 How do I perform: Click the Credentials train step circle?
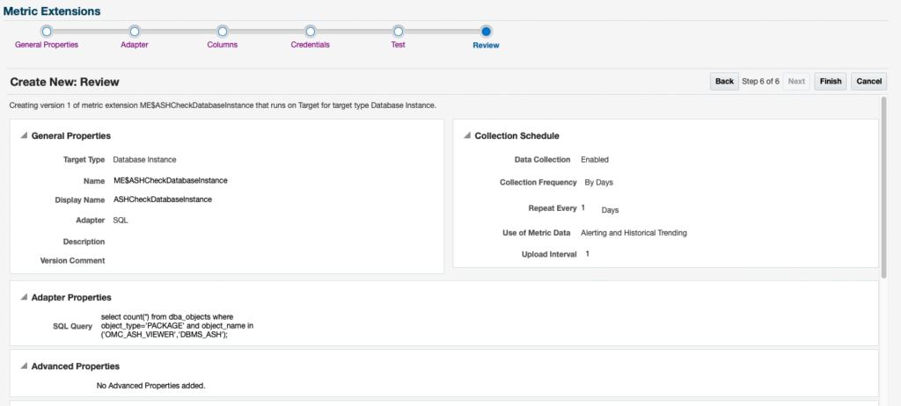(311, 32)
